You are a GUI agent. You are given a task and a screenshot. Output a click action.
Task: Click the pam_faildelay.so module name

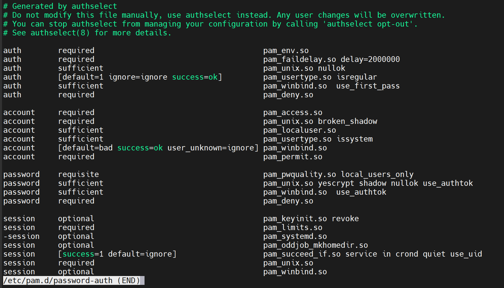pos(299,59)
